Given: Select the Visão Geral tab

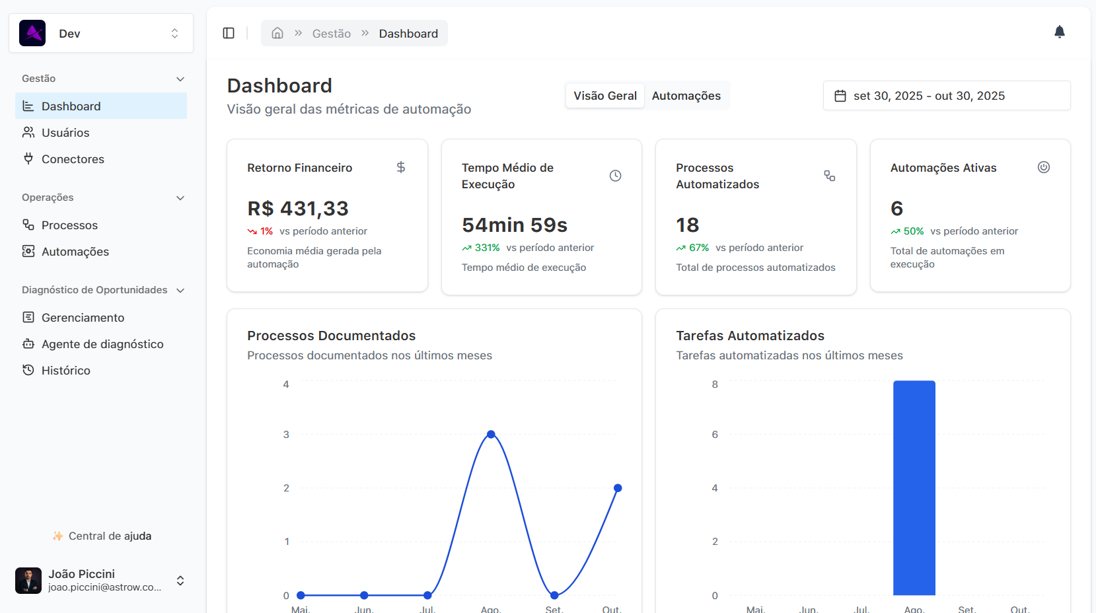Looking at the screenshot, I should (604, 95).
